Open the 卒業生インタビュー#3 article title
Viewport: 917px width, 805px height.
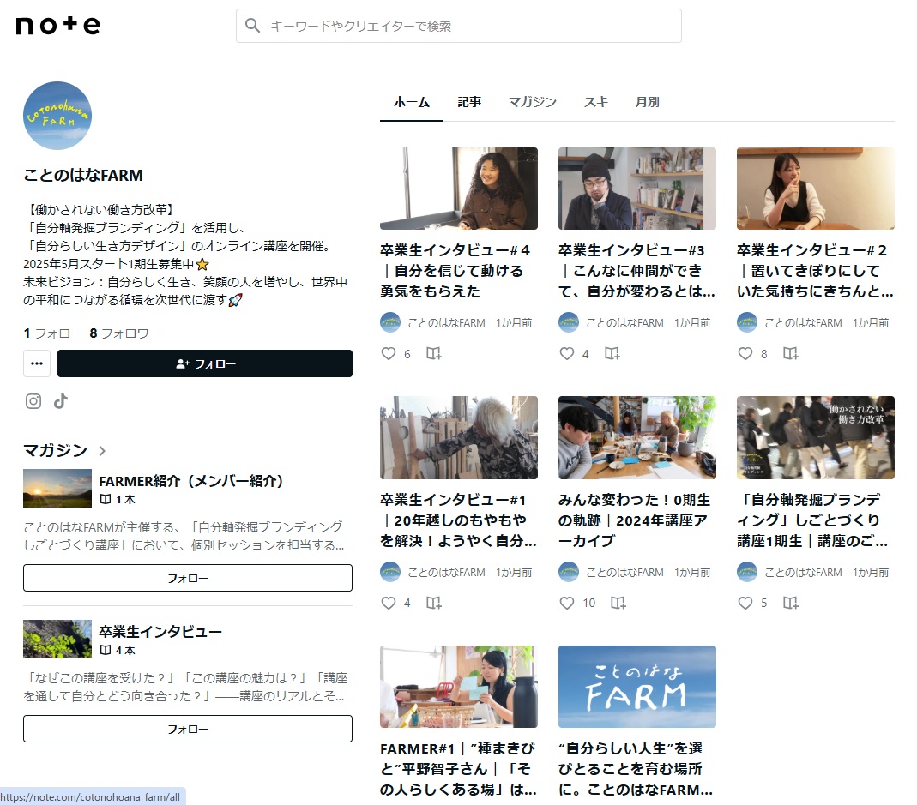tap(636, 271)
